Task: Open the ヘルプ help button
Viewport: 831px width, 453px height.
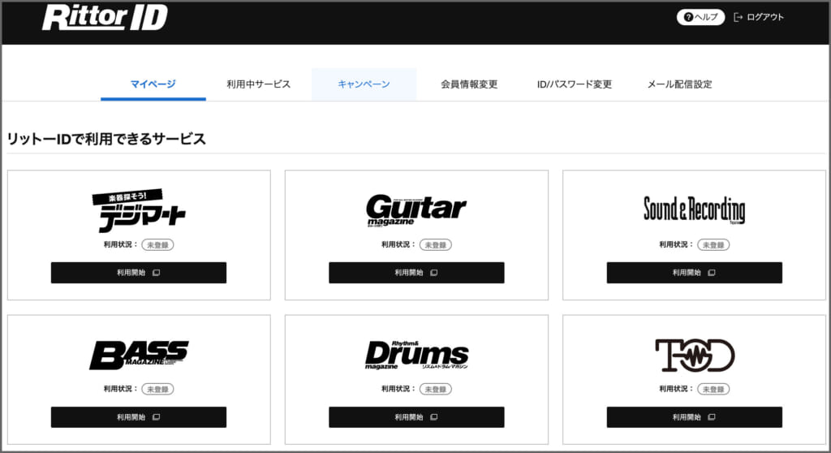Action: (x=700, y=17)
